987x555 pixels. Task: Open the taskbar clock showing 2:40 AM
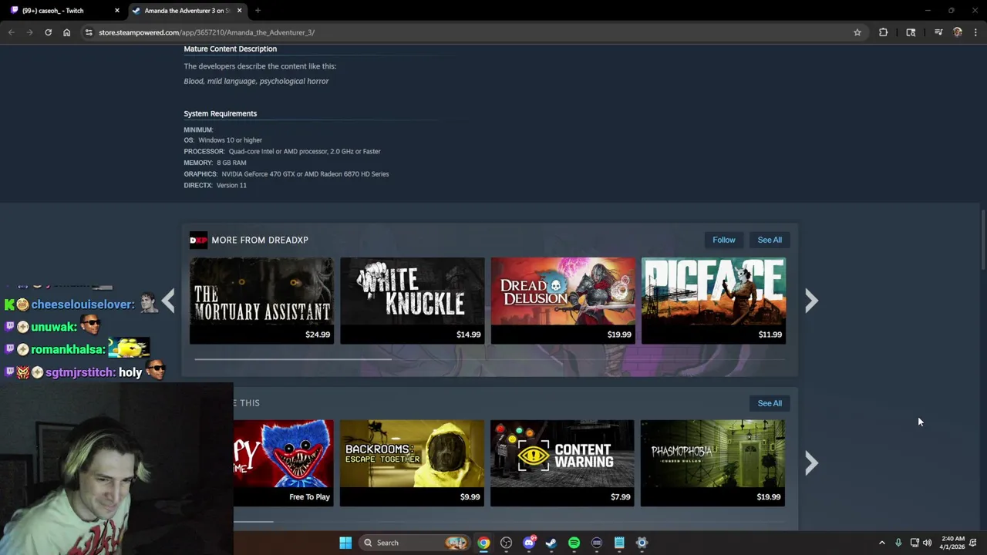point(952,543)
